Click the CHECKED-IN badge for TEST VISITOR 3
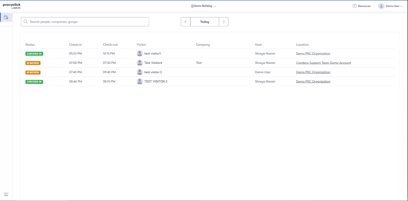The image size is (408, 201). (34, 82)
